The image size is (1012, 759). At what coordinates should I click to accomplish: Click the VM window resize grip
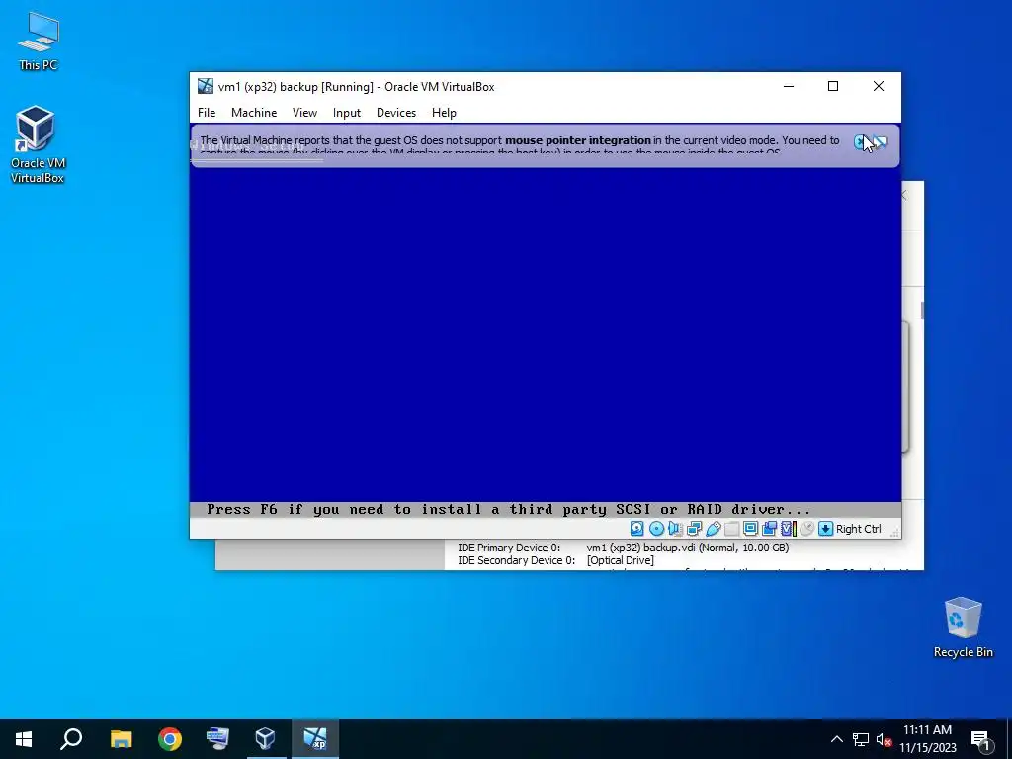tap(894, 532)
